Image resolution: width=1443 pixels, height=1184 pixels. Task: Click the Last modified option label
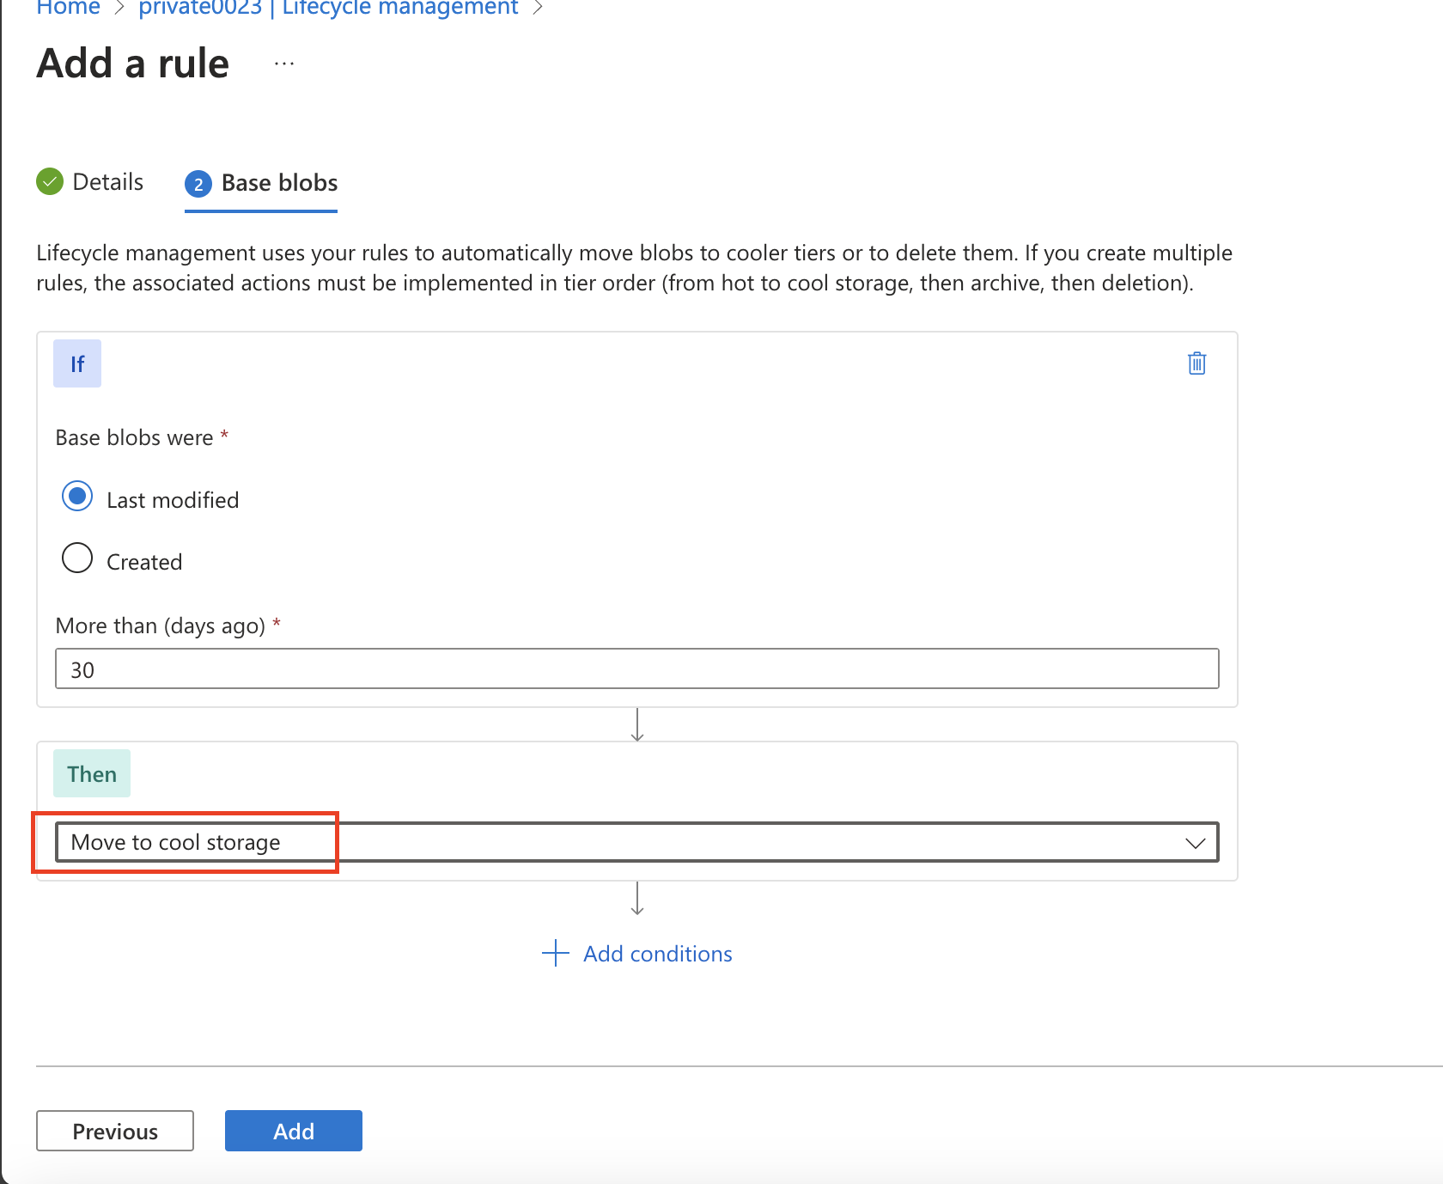point(173,500)
